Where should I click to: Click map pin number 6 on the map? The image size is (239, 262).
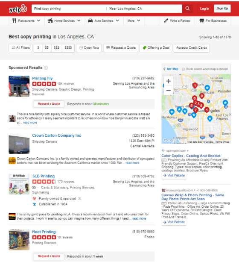click(x=195, y=98)
